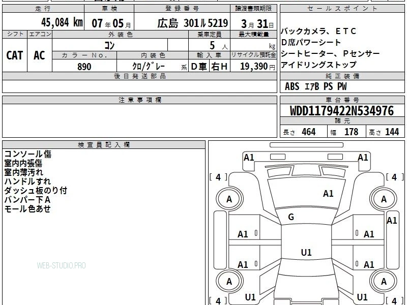Viewport: 407px width, 305px height.
Task: Click the 車検 column header
Action: point(109,8)
